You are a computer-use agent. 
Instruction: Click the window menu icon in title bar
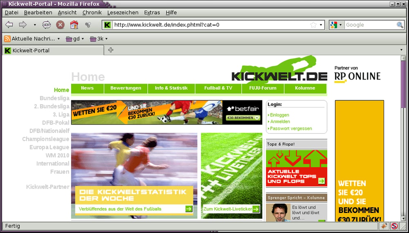click(4, 4)
